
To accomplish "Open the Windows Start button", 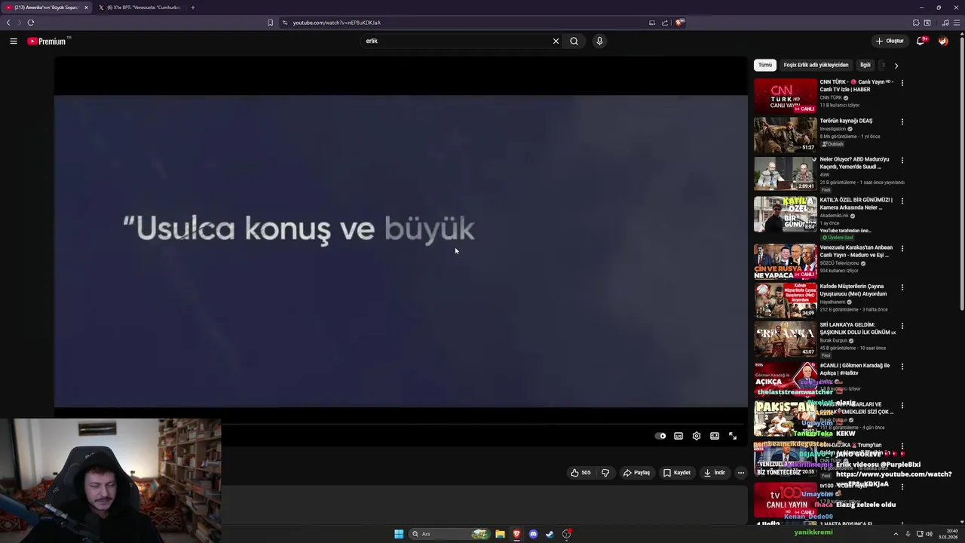I will (399, 534).
